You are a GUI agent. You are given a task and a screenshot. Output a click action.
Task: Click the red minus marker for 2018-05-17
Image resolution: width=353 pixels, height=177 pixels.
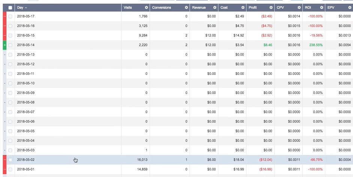pos(5,16)
